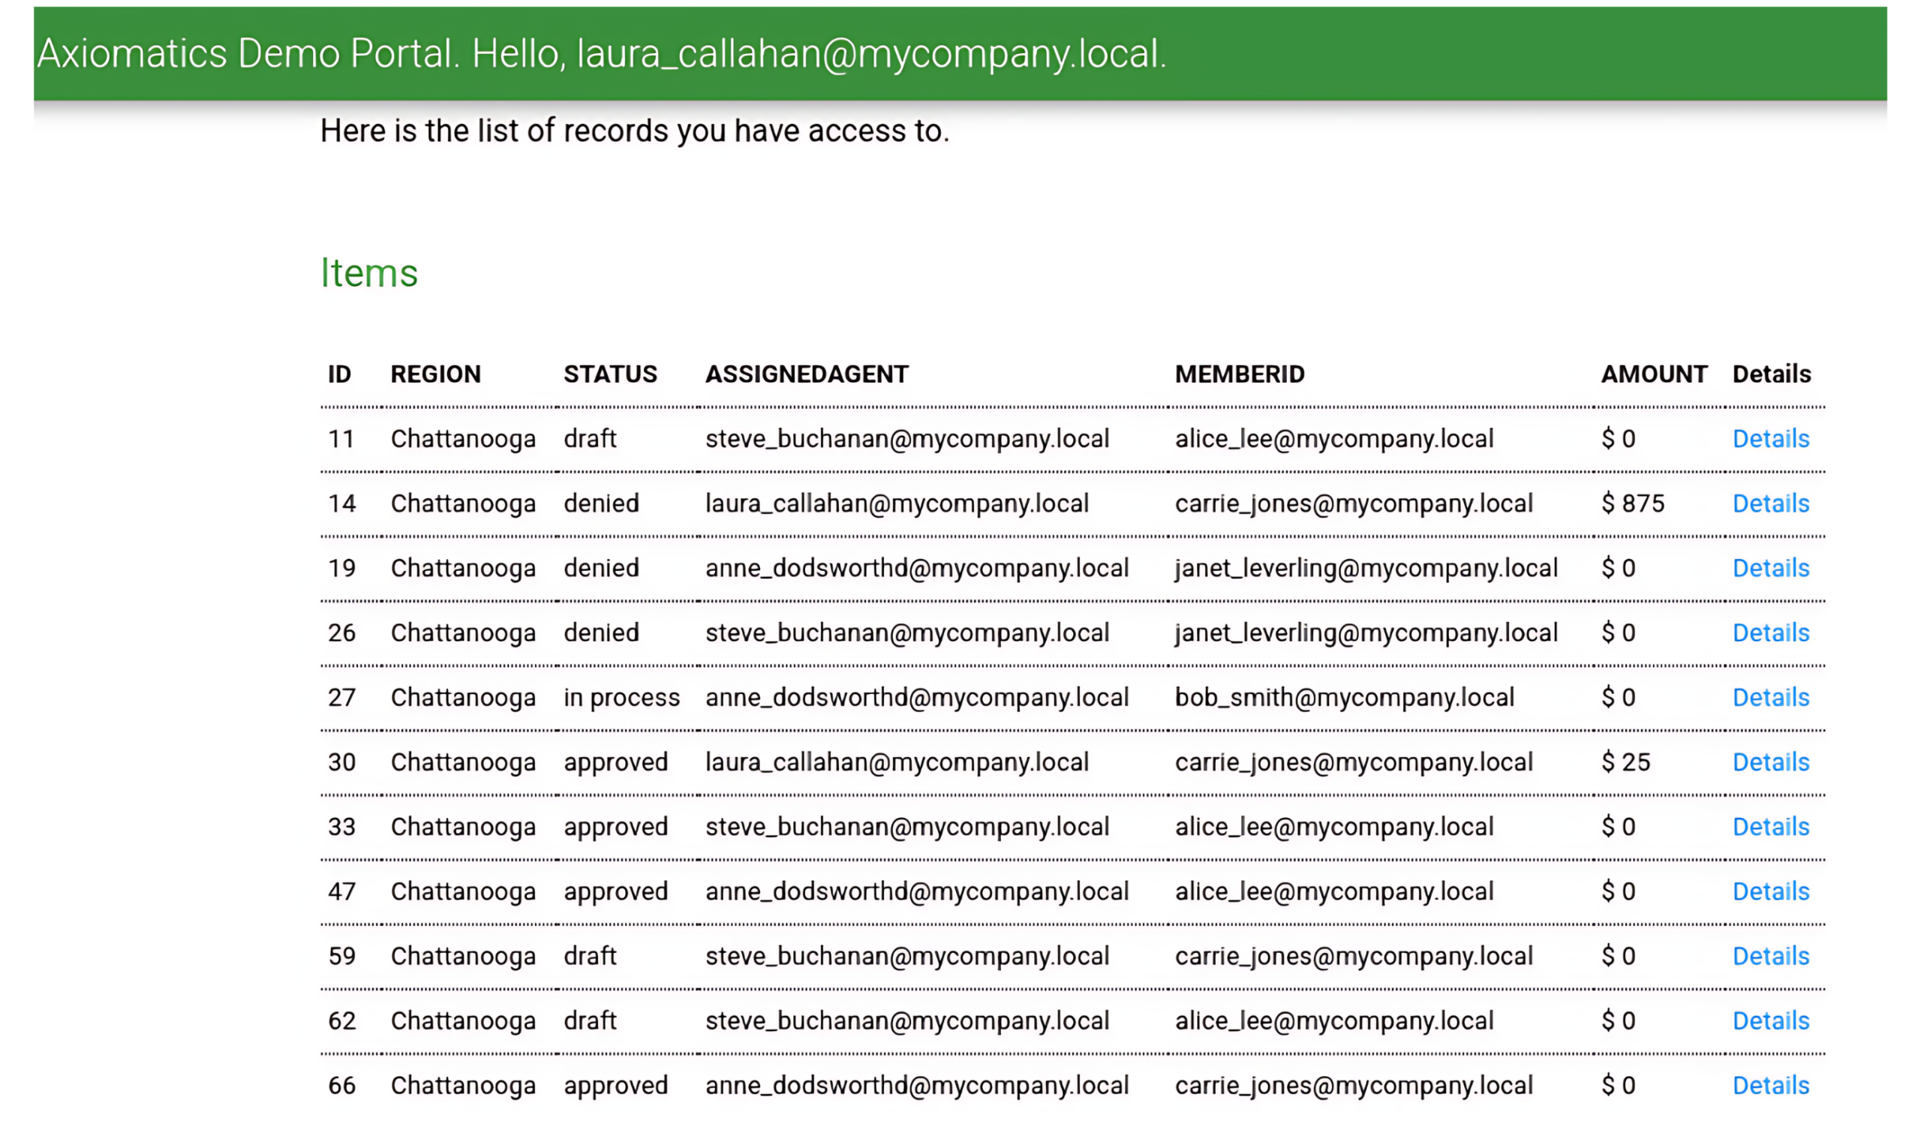This screenshot has width=1921, height=1121.
Task: Click the 'Here is the list of records' text
Action: click(634, 131)
